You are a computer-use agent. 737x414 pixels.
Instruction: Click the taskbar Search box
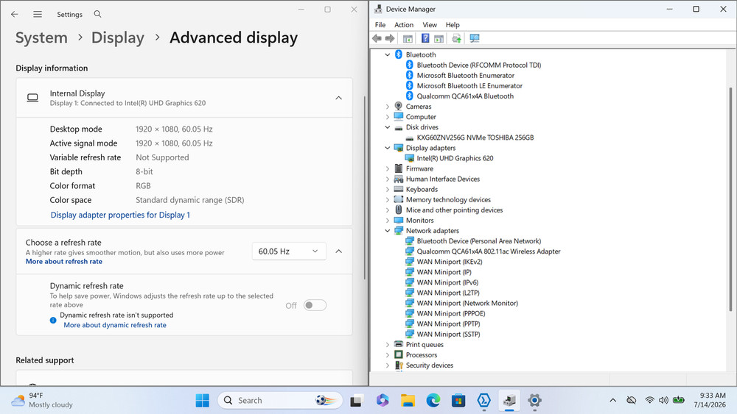(279, 401)
